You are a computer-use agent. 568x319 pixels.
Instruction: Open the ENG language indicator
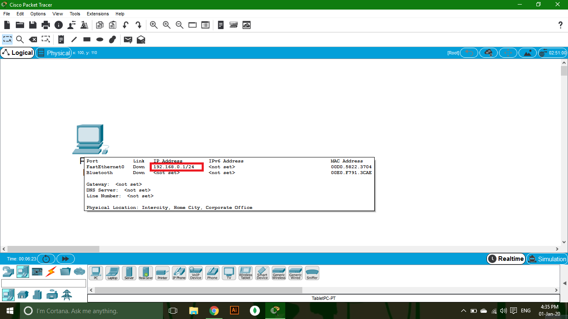point(526,310)
